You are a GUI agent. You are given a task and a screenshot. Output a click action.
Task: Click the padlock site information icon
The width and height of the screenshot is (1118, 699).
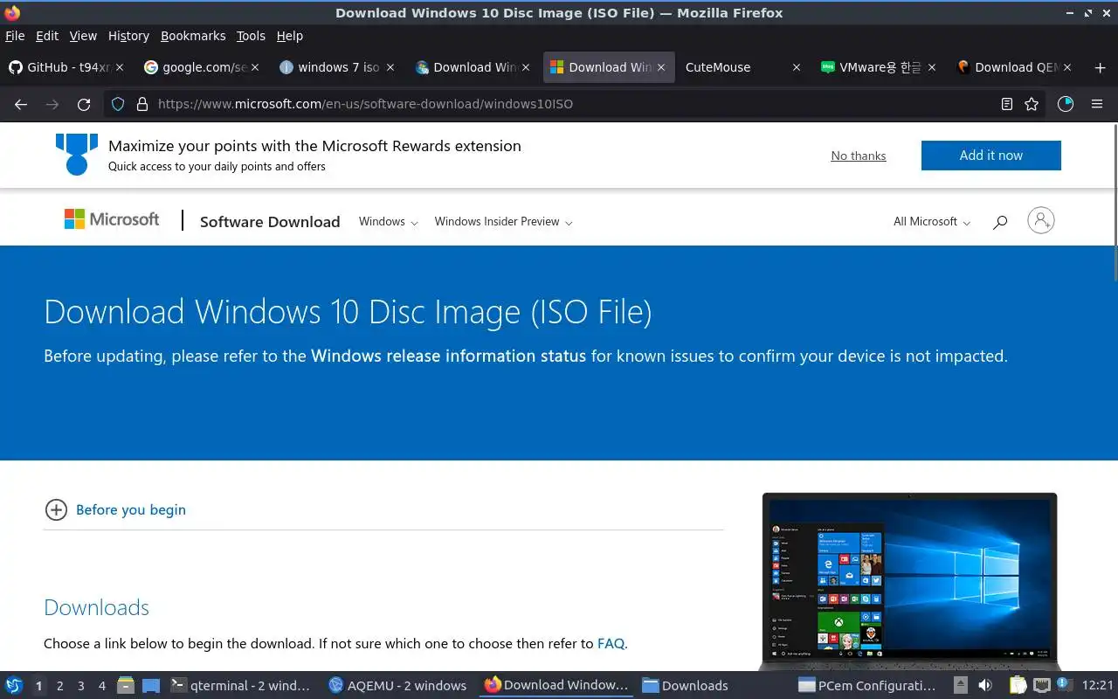click(x=141, y=104)
